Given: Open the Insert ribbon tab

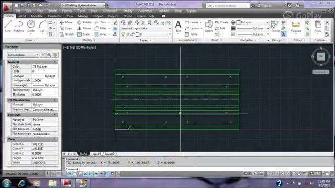Looking at the screenshot, I should pyautogui.click(x=22, y=16).
